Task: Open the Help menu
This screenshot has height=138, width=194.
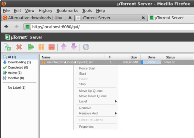Action: coord(101,11)
